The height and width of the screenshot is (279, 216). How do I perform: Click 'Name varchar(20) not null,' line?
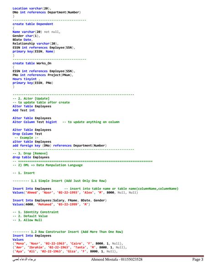pyautogui.click(x=36, y=32)
